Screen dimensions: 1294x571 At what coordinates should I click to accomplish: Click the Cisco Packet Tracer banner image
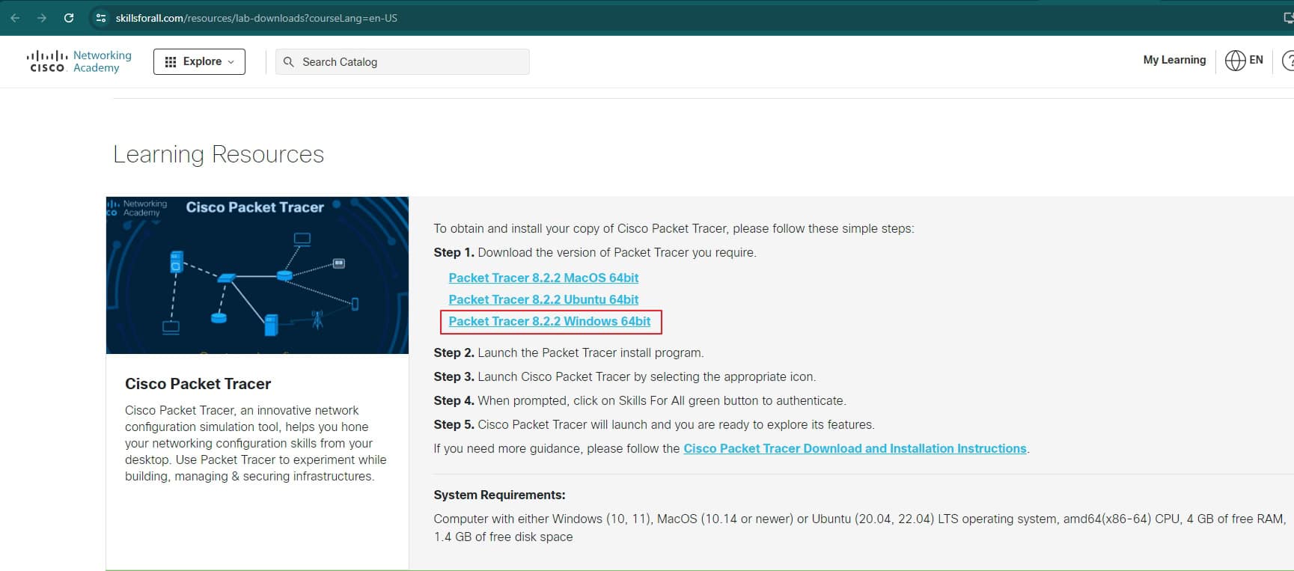tap(257, 275)
